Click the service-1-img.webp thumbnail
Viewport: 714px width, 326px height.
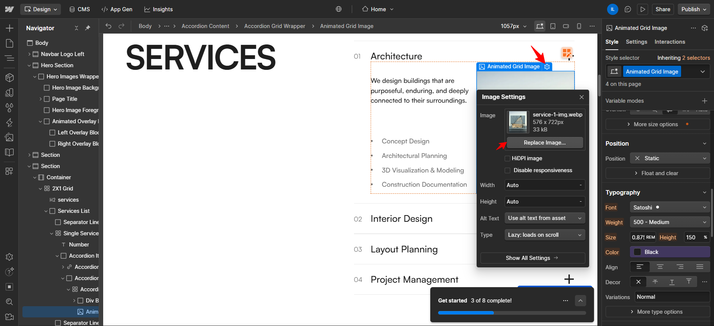[x=518, y=122]
